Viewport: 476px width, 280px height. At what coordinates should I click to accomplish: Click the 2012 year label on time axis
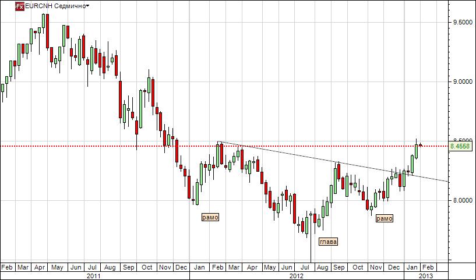[296, 276]
